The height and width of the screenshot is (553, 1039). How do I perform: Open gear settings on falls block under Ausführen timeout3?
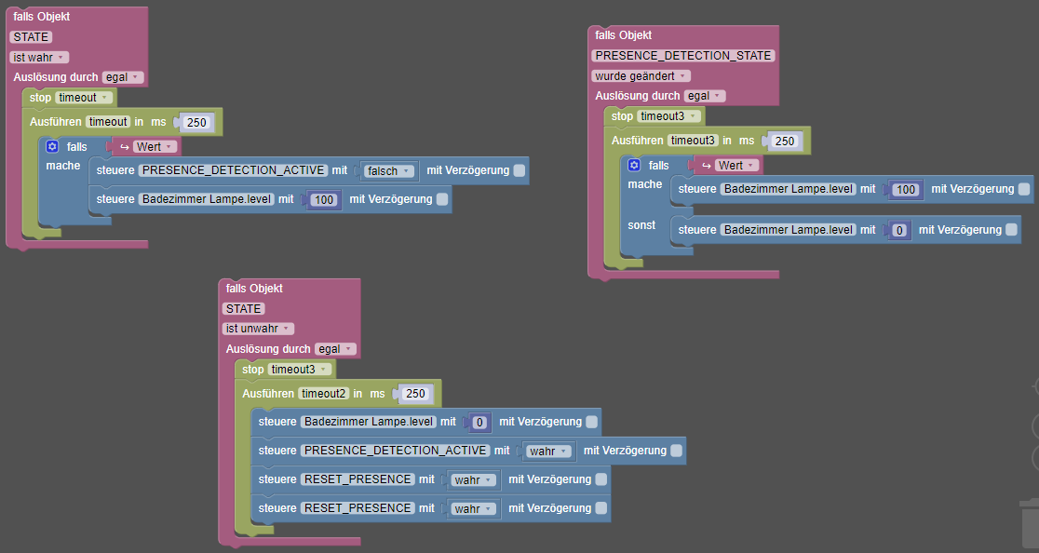pyautogui.click(x=634, y=165)
